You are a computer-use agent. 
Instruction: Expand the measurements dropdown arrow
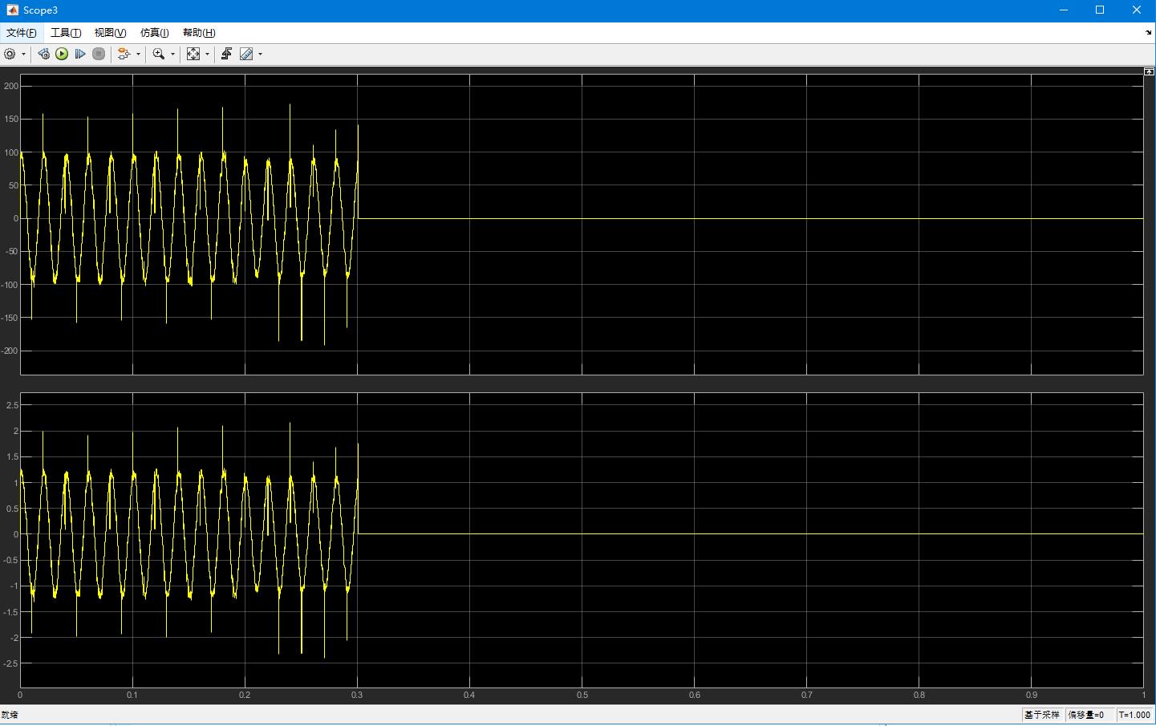pos(260,55)
